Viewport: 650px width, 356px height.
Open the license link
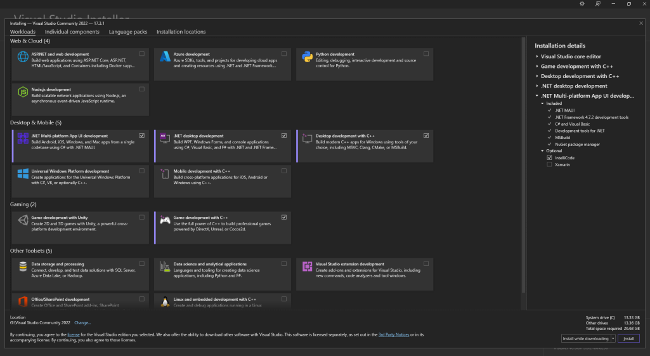[x=74, y=334]
